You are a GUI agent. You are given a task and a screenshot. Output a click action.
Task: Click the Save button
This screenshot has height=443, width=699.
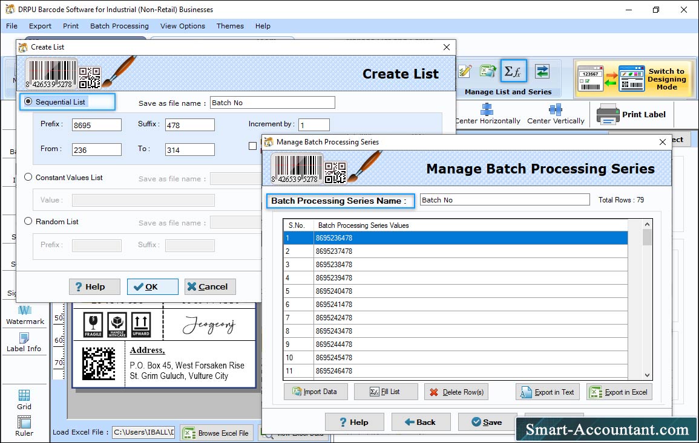point(487,422)
